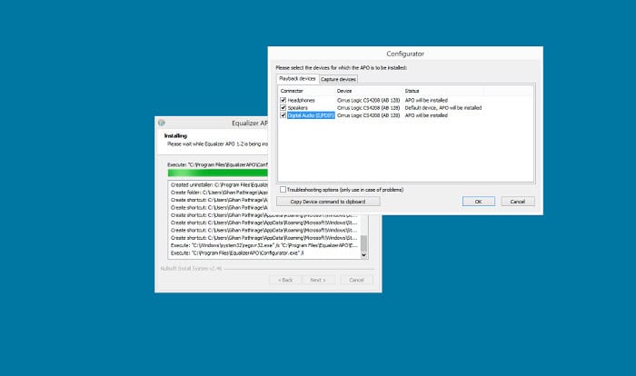Image resolution: width=636 pixels, height=376 pixels.
Task: Uncheck the Headphones connector checkbox
Action: [x=283, y=100]
